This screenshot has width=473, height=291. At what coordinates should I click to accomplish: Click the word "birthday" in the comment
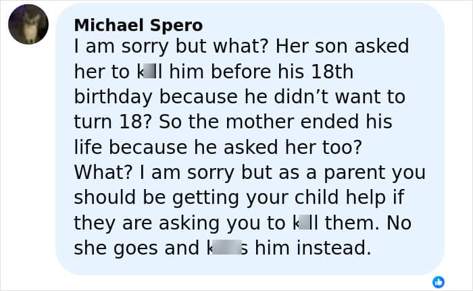pos(111,97)
